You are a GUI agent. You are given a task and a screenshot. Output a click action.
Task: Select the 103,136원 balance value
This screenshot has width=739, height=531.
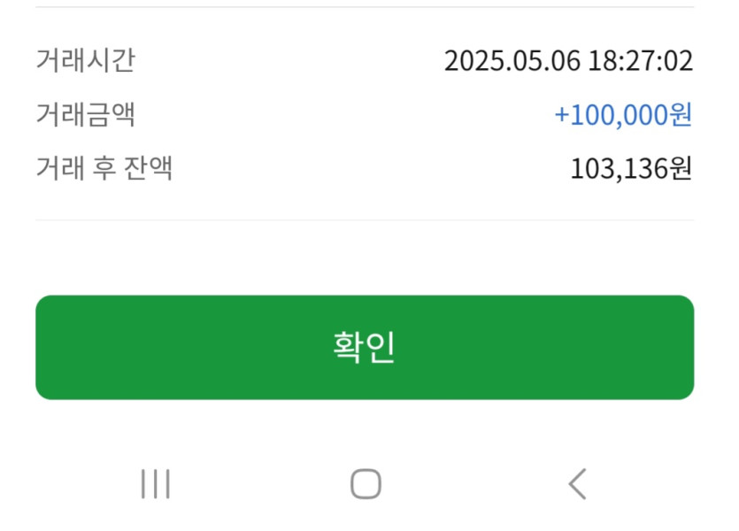tap(631, 168)
